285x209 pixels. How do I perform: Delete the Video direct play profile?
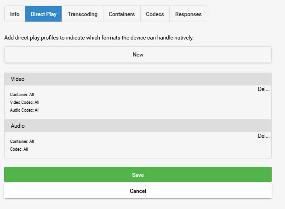click(x=263, y=89)
